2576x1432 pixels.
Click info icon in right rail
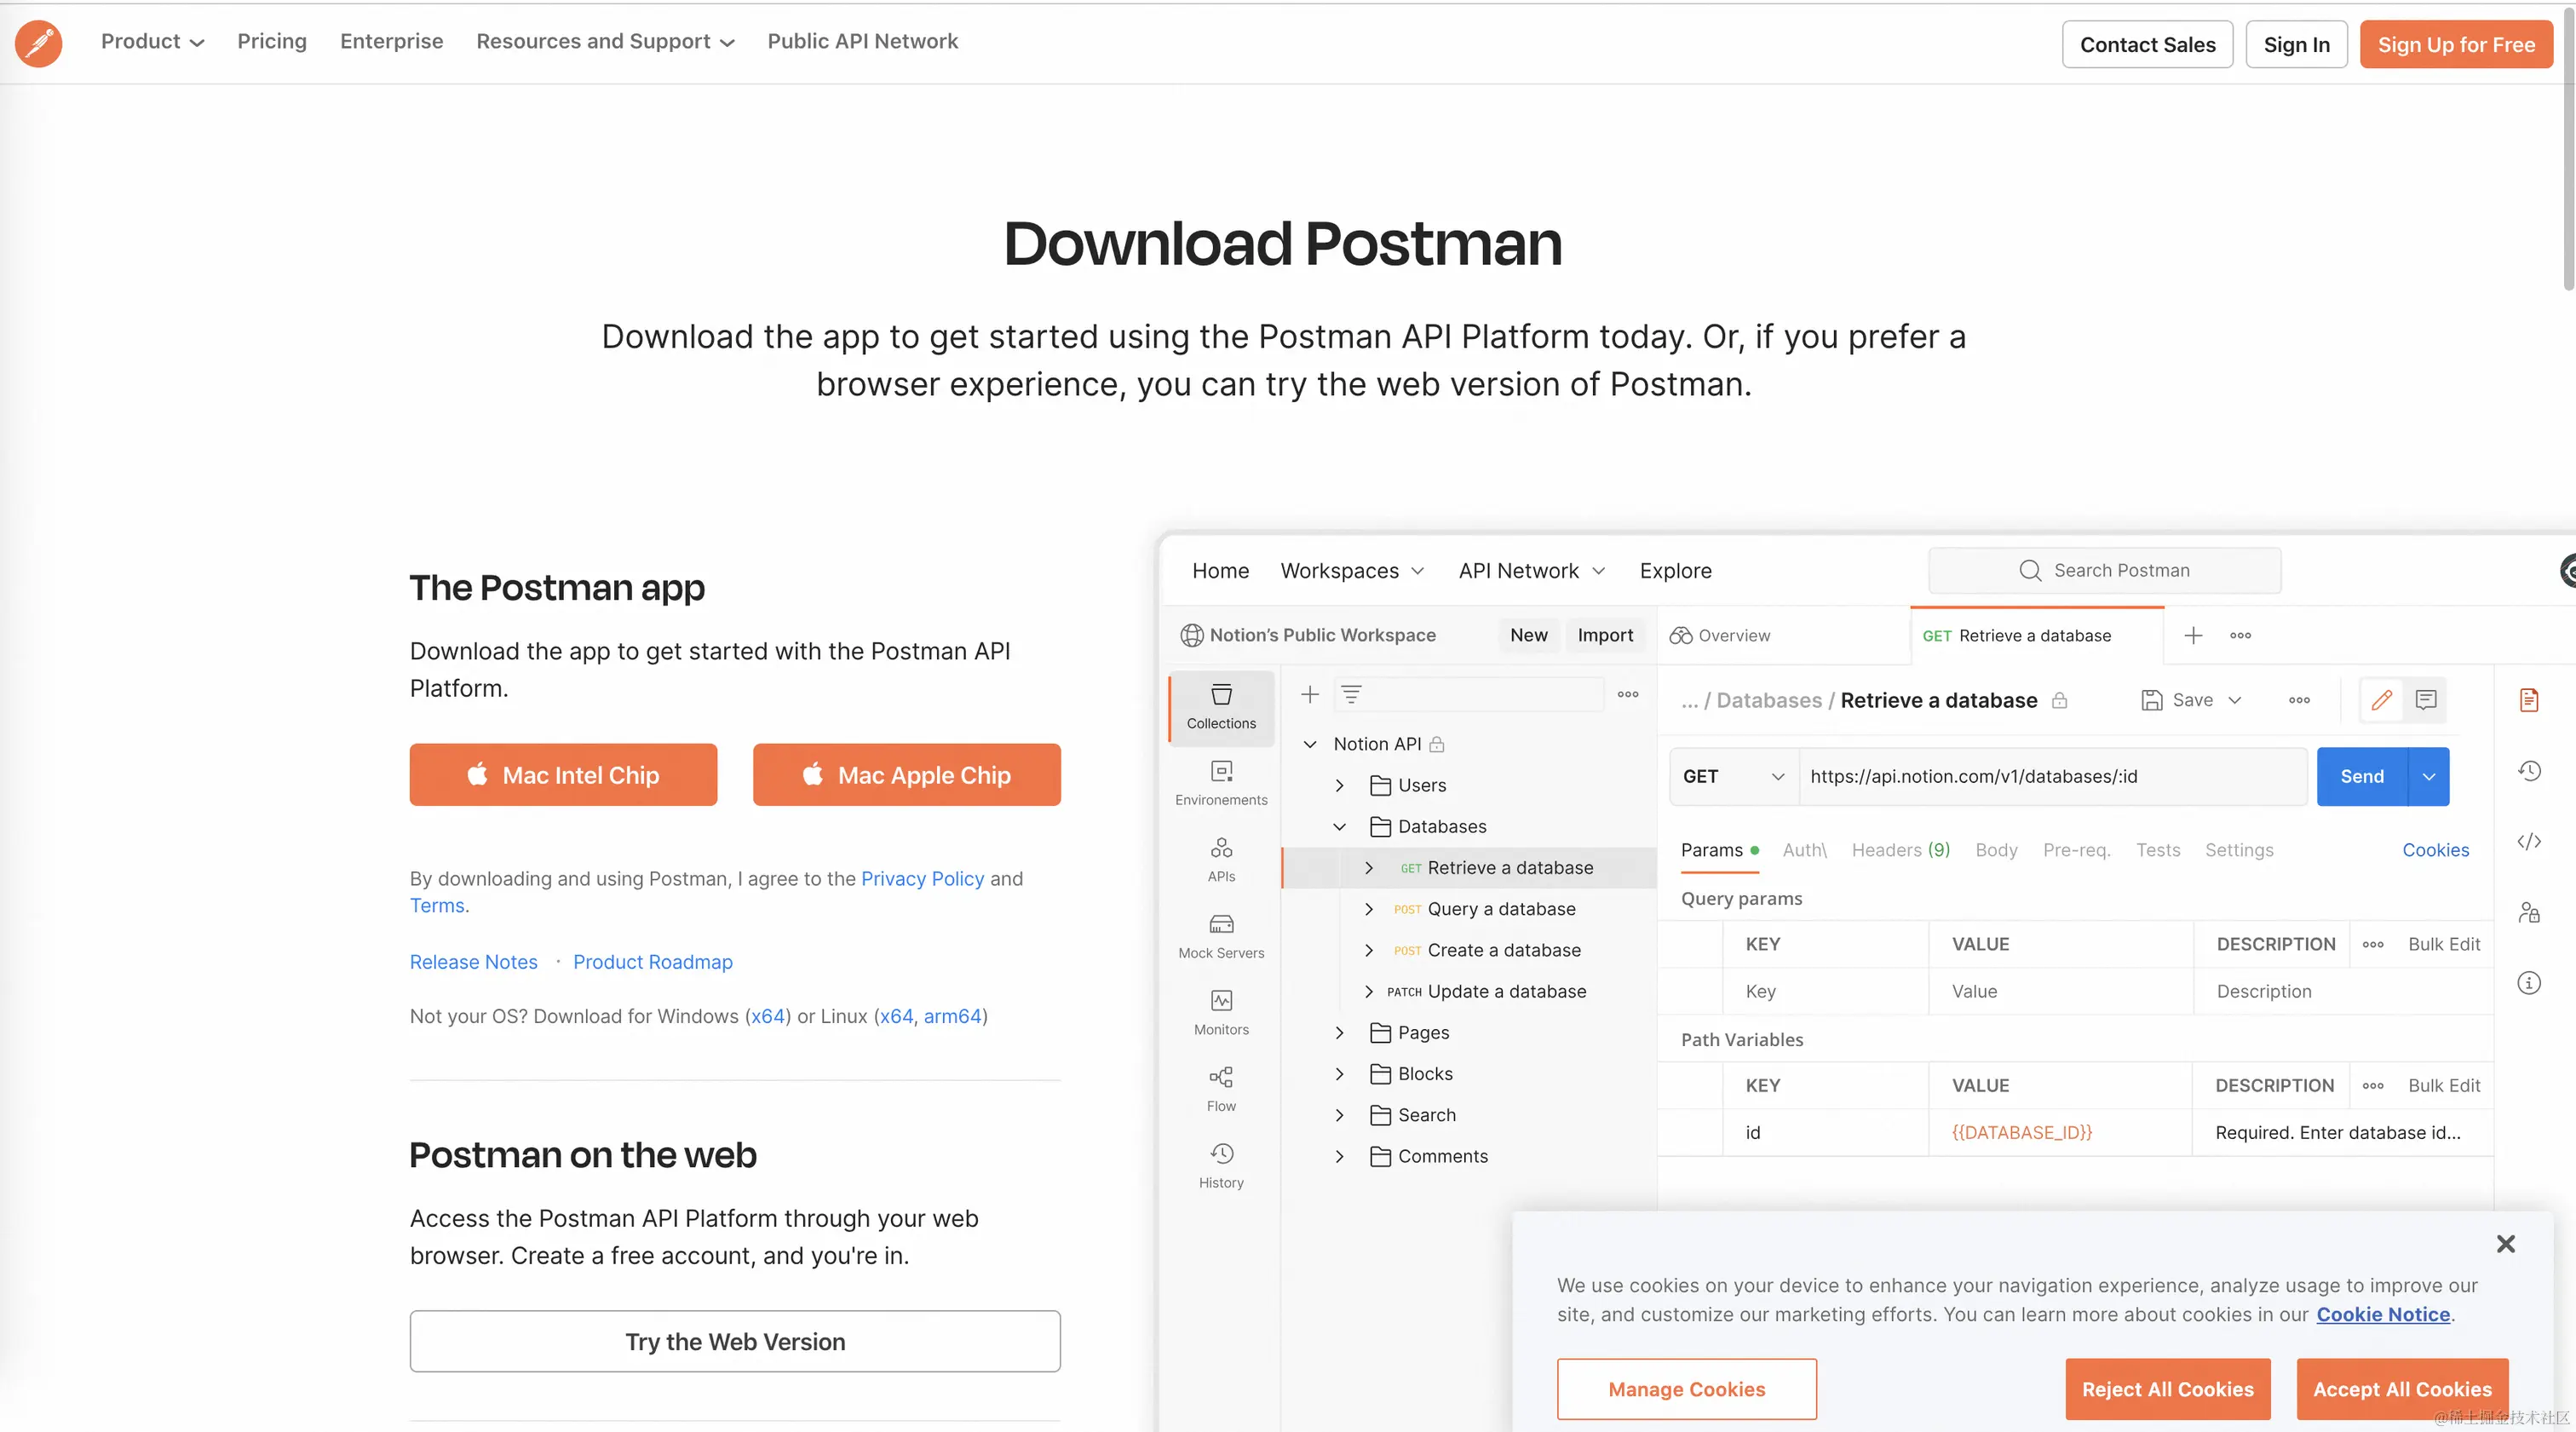pyautogui.click(x=2529, y=982)
